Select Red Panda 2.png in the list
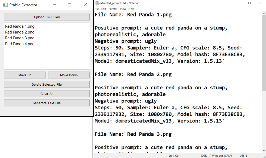The height and width of the screenshot is (158, 266). click(20, 32)
